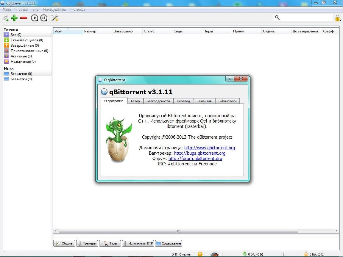Image resolution: width=343 pixels, height=257 pixels.
Task: Select the Завершённые (0) filter
Action: pos(28,46)
